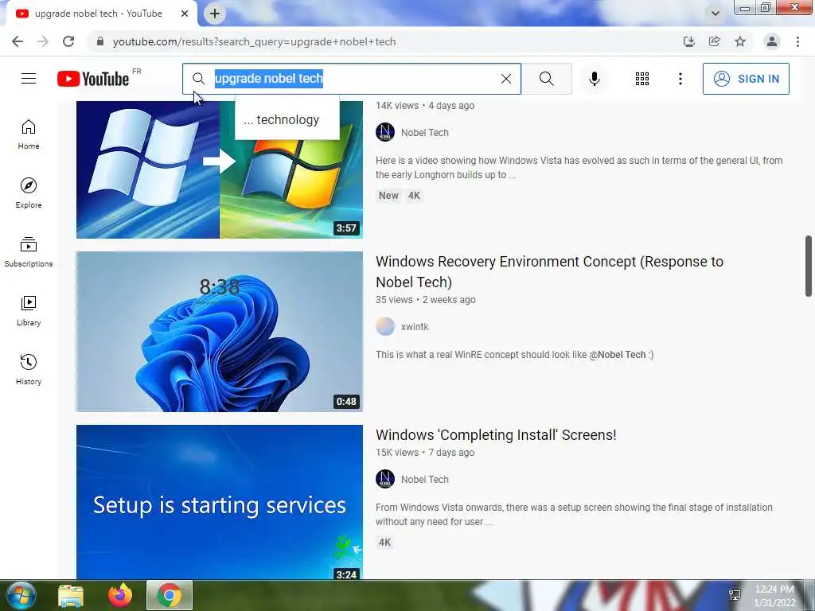Click in the YouTube search field
Viewport: 815px width, 611px height.
tap(352, 79)
